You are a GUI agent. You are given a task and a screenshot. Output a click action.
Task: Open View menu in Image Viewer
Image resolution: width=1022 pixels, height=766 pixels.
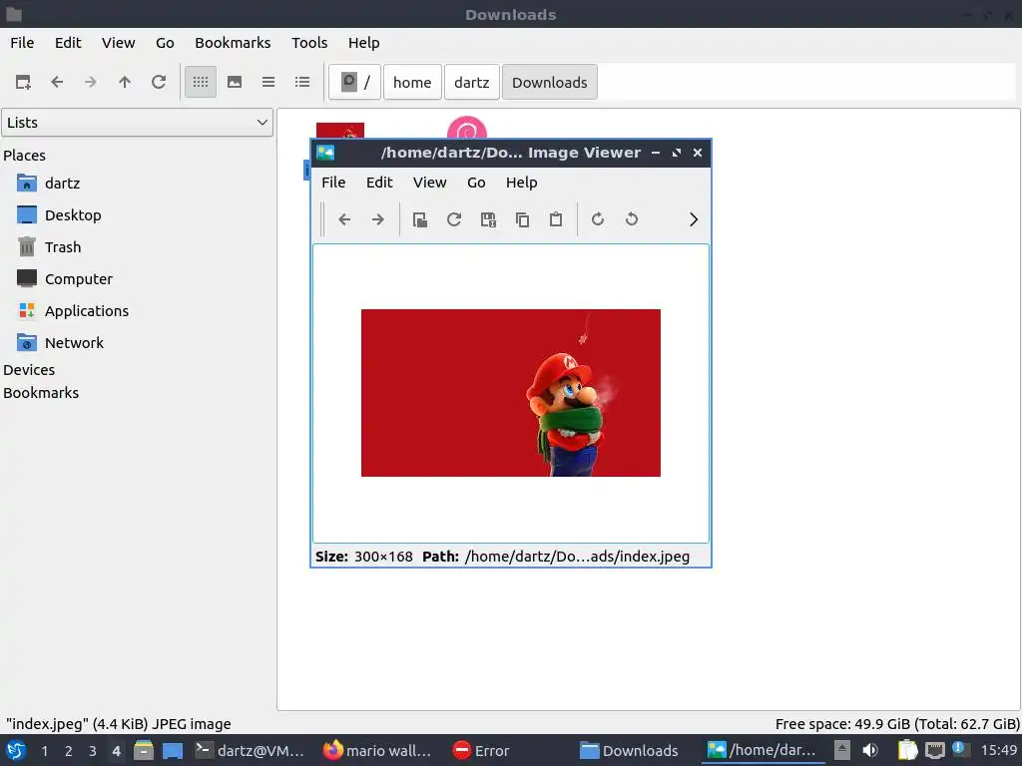(x=429, y=183)
